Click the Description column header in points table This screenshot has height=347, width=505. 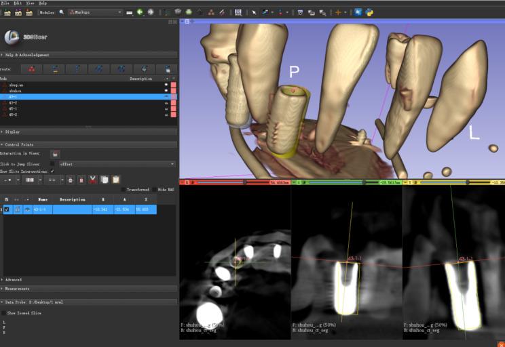click(x=72, y=199)
